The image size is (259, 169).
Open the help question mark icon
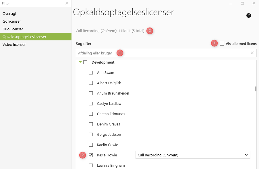tap(249, 15)
